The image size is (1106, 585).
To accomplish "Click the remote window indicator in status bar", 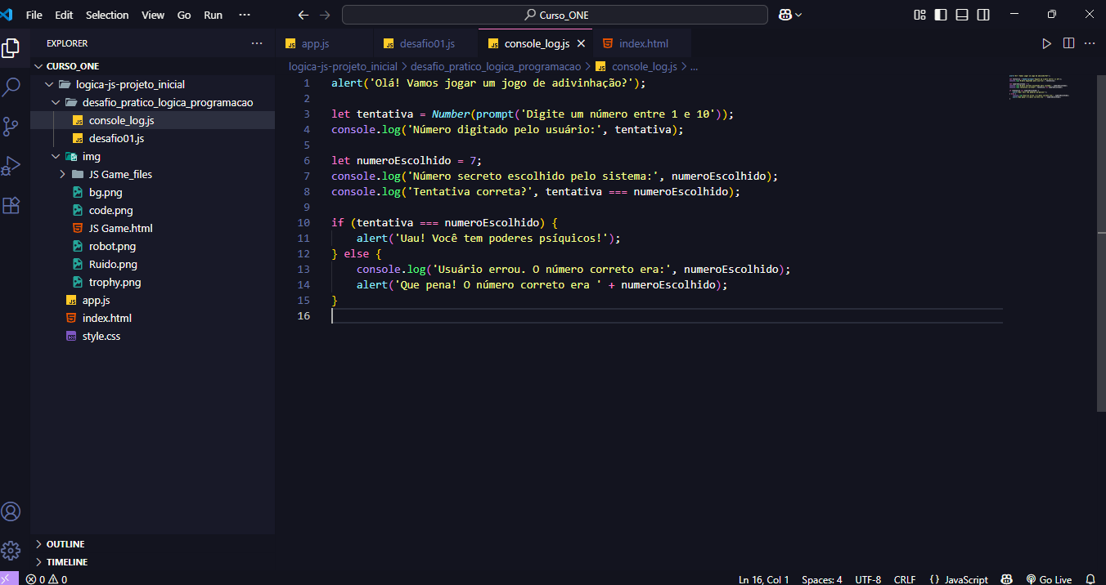I will point(7,578).
